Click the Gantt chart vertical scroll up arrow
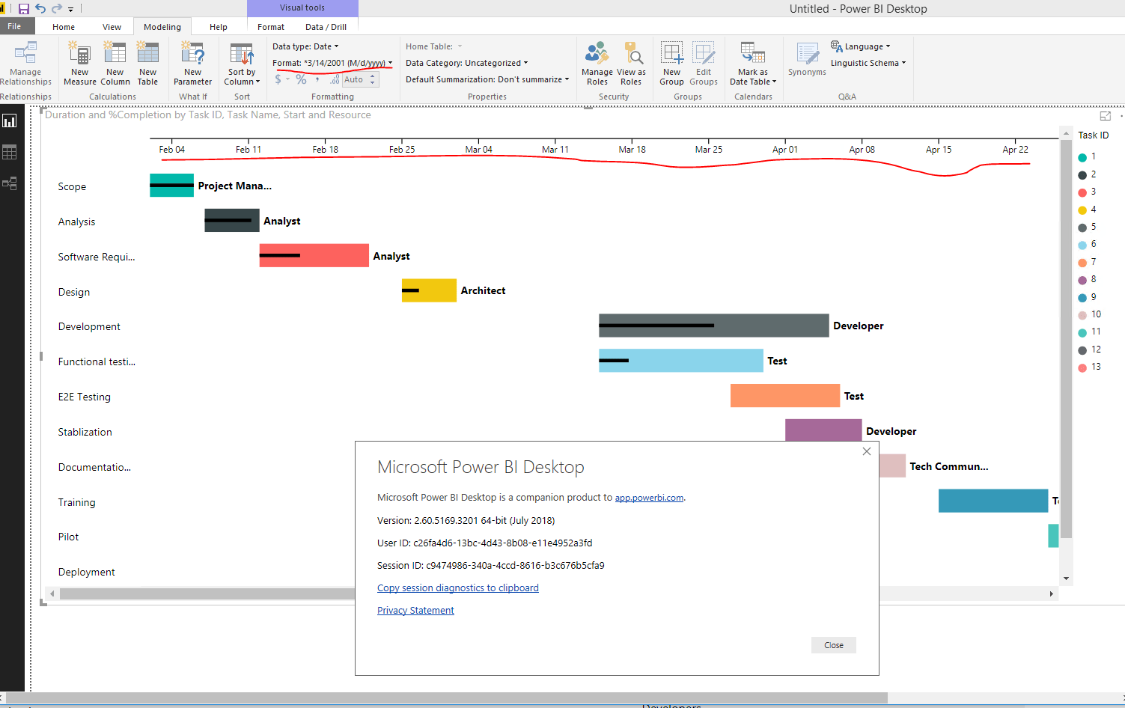Image resolution: width=1125 pixels, height=708 pixels. [x=1066, y=134]
